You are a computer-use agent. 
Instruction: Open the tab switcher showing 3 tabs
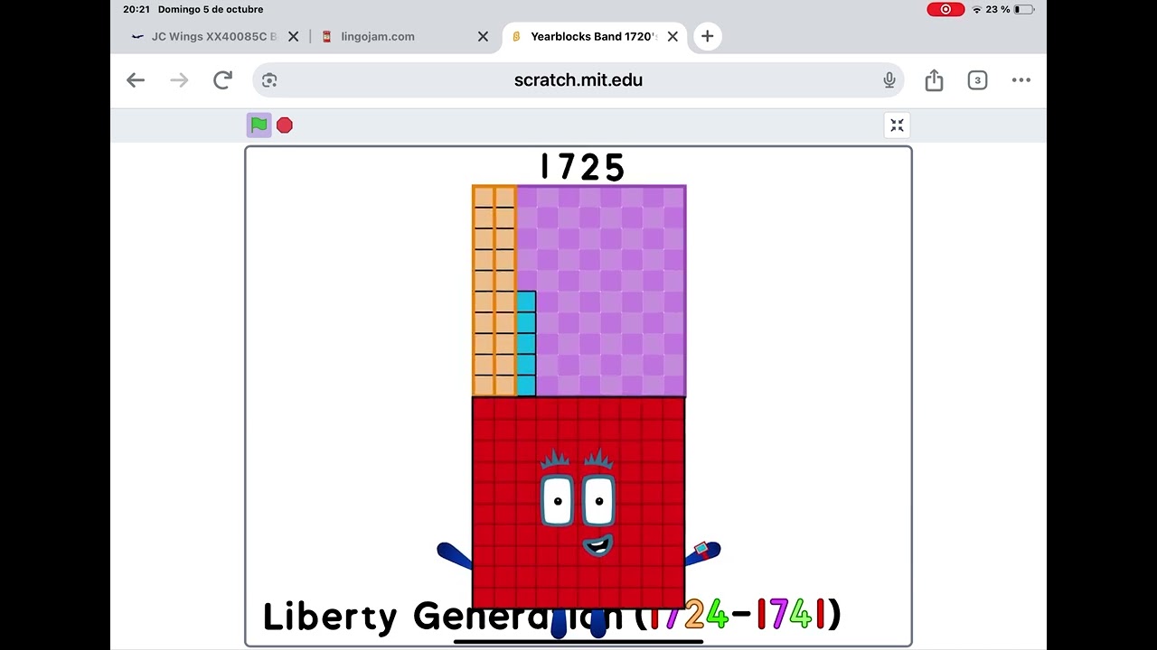(x=977, y=80)
